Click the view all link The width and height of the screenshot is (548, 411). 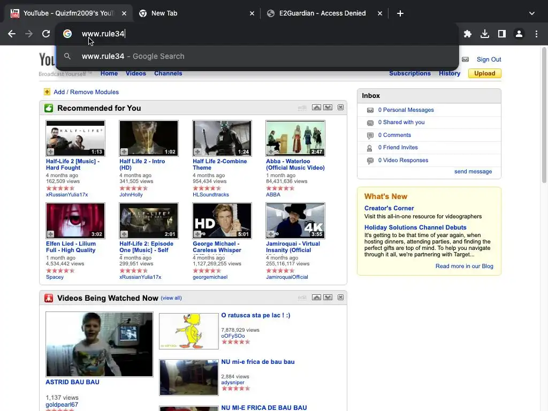[171, 298]
